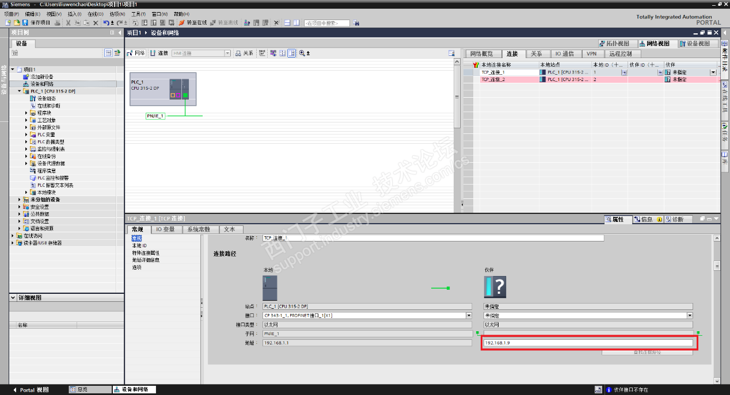Click the 关系 relations button in the network view toolbar
This screenshot has width=730, height=395.
(x=244, y=53)
